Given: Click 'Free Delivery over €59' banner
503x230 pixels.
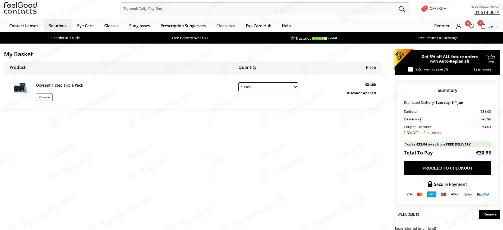Looking at the screenshot, I should 190,38.
